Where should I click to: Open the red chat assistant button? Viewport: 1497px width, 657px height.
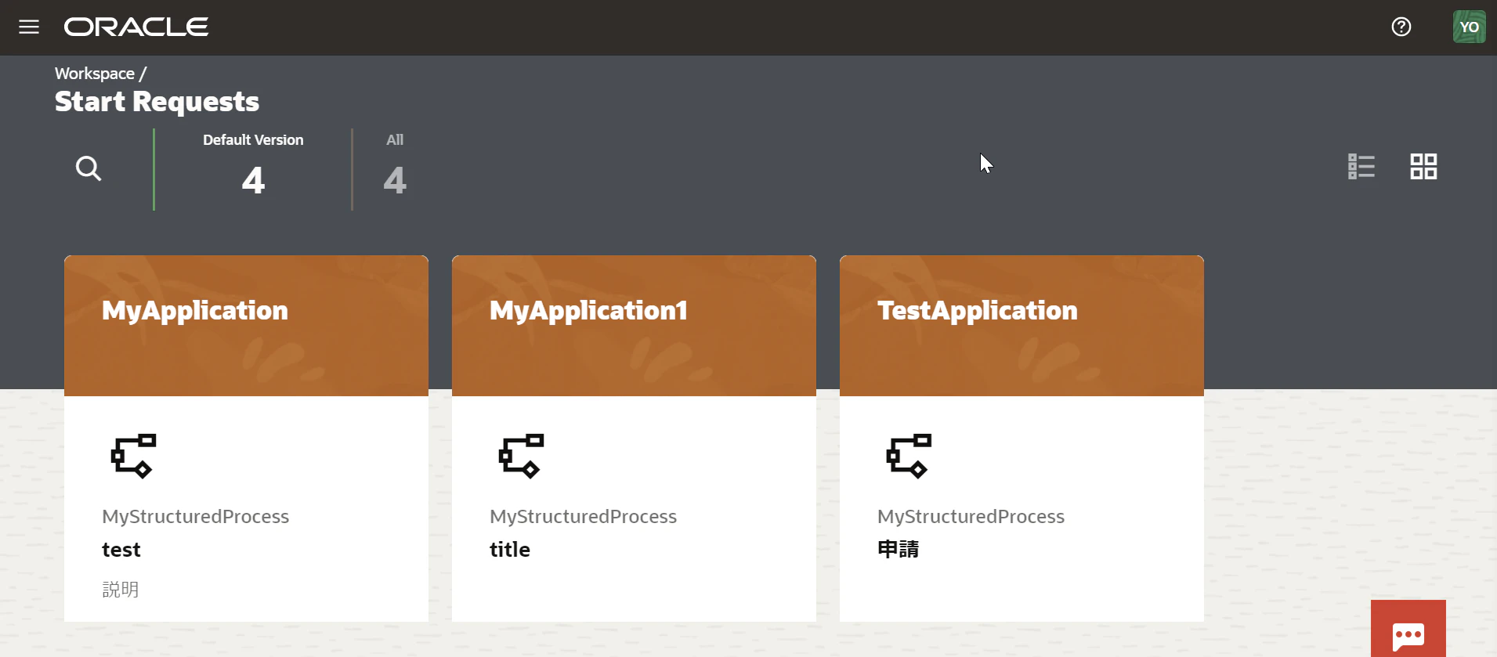(1408, 630)
